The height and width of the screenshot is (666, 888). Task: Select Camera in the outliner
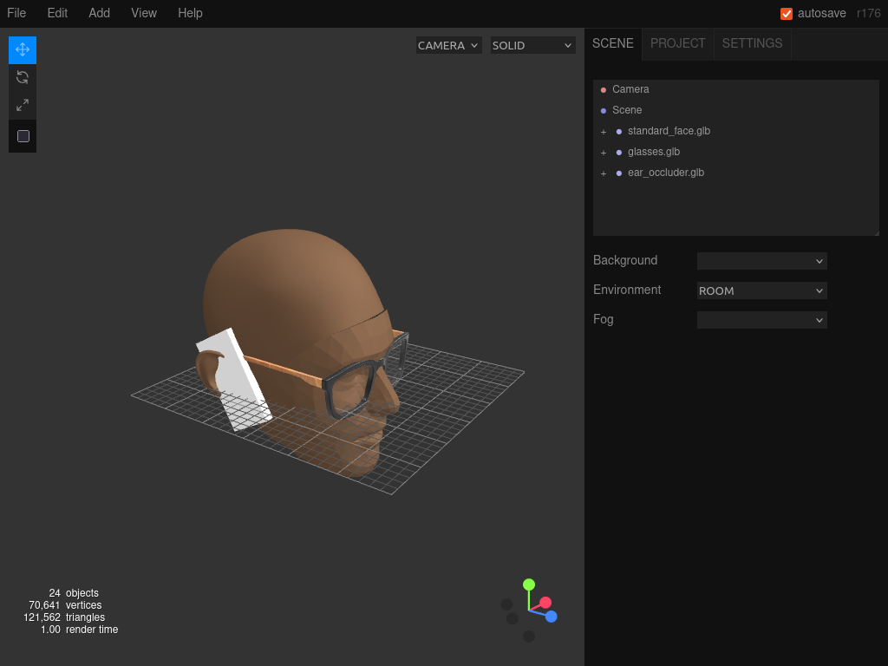click(x=735, y=89)
